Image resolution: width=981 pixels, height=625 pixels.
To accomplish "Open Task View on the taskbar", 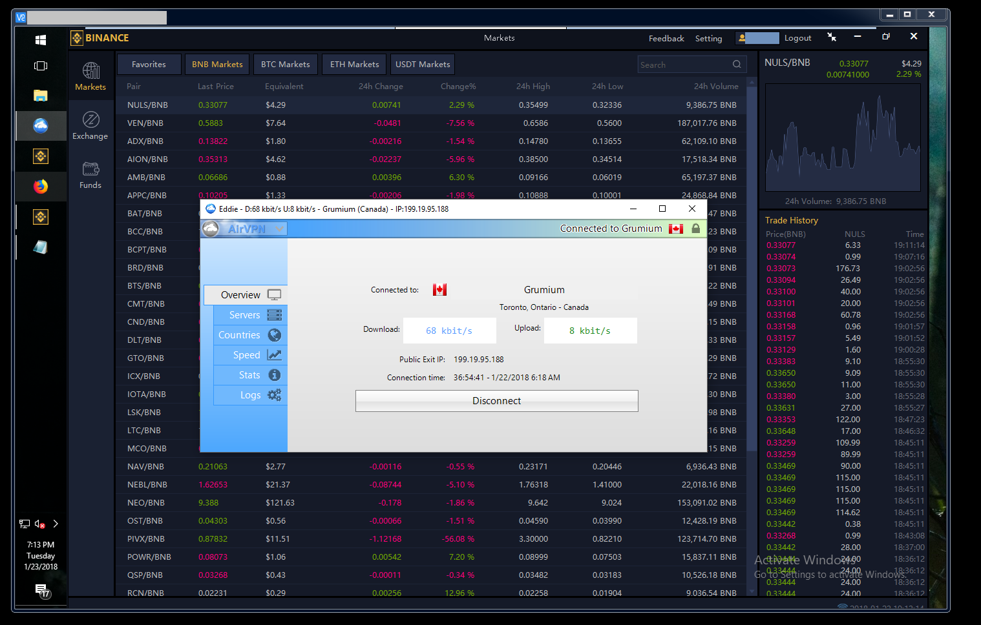I will coord(41,66).
